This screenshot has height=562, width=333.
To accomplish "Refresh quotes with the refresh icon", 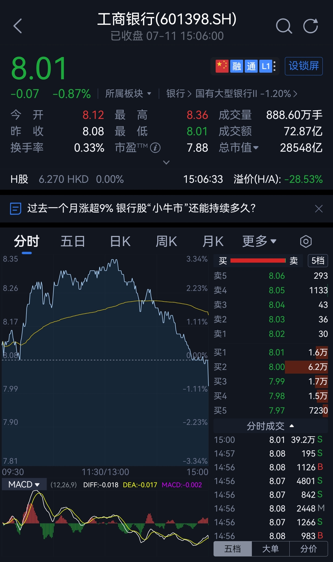I will tap(311, 26).
